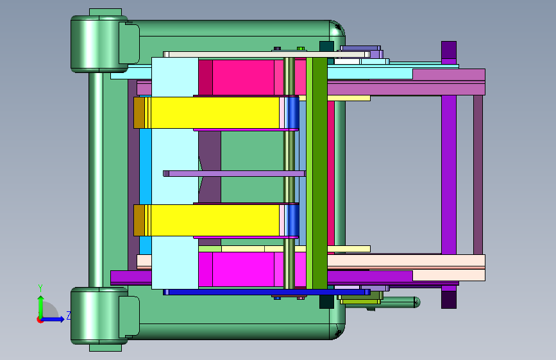Select the lower yellow bar of the model
The height and width of the screenshot is (360, 556).
pos(215,220)
